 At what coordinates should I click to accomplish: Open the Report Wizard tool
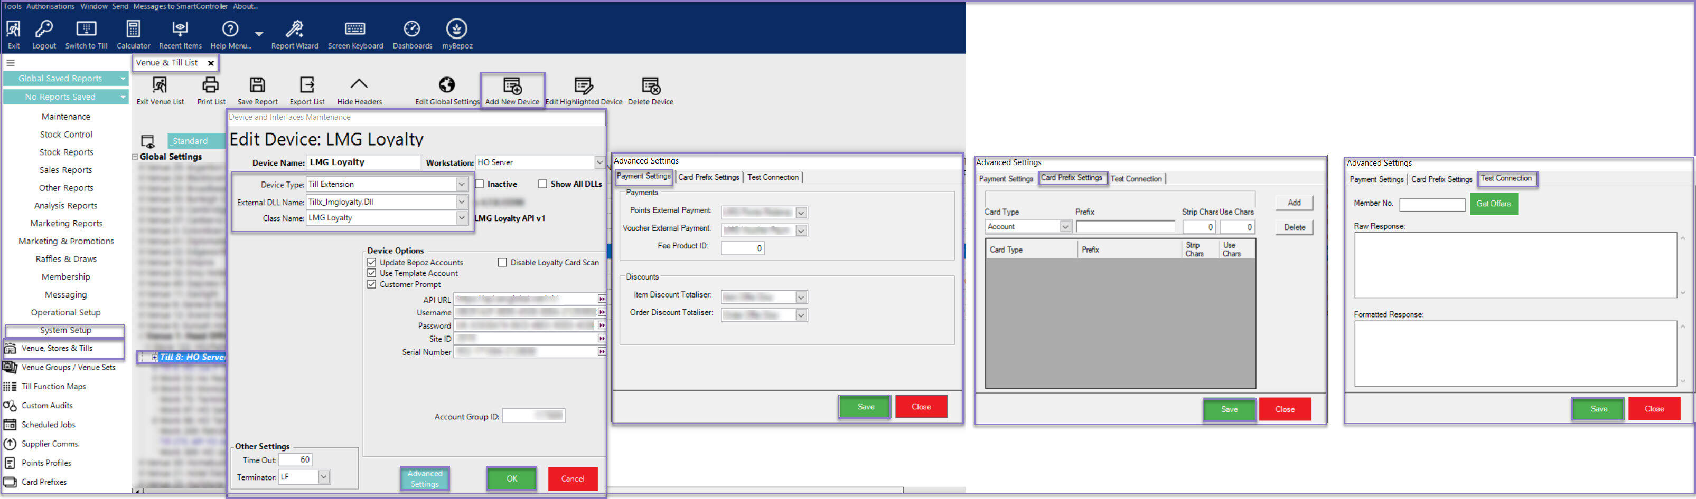[294, 30]
